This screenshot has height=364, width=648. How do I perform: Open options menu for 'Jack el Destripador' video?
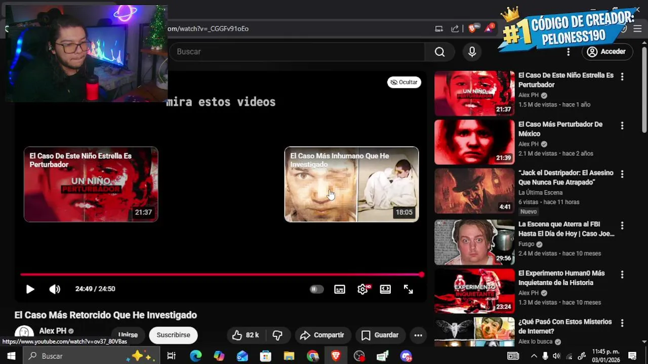pyautogui.click(x=622, y=174)
